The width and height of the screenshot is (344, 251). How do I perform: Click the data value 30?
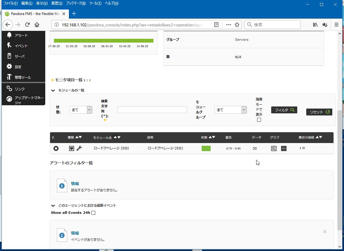click(254, 148)
